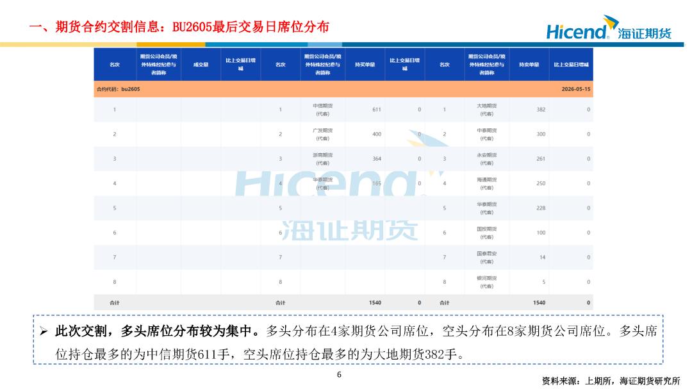The width and height of the screenshot is (692, 389).
Task: Click the 广发期货 (代客) cell
Action: (x=322, y=135)
